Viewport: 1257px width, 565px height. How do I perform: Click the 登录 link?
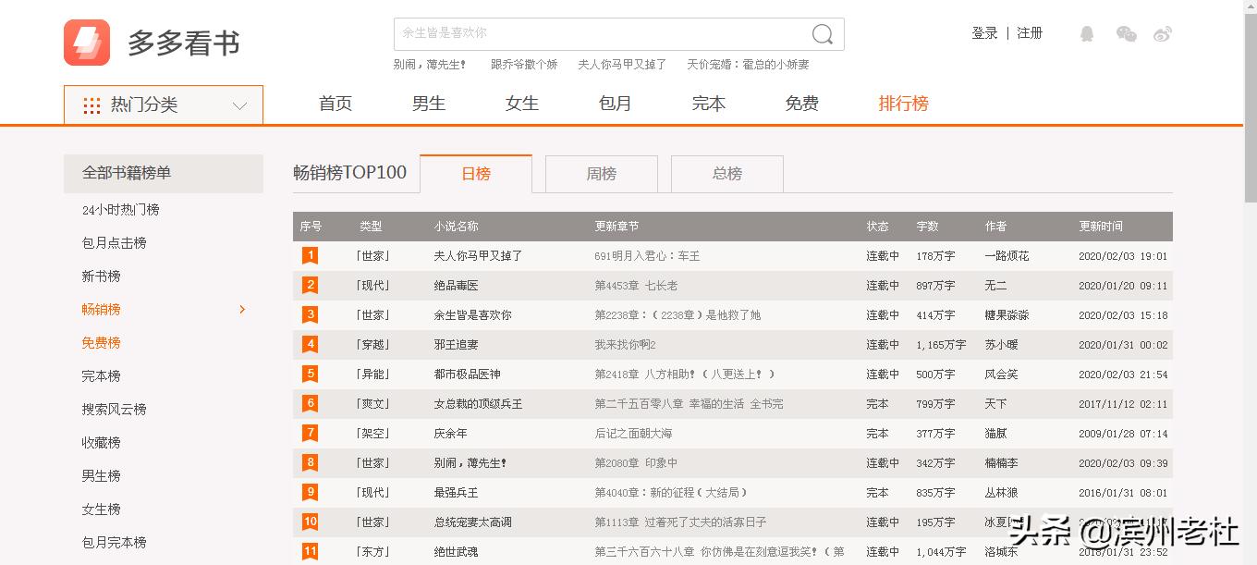(984, 32)
